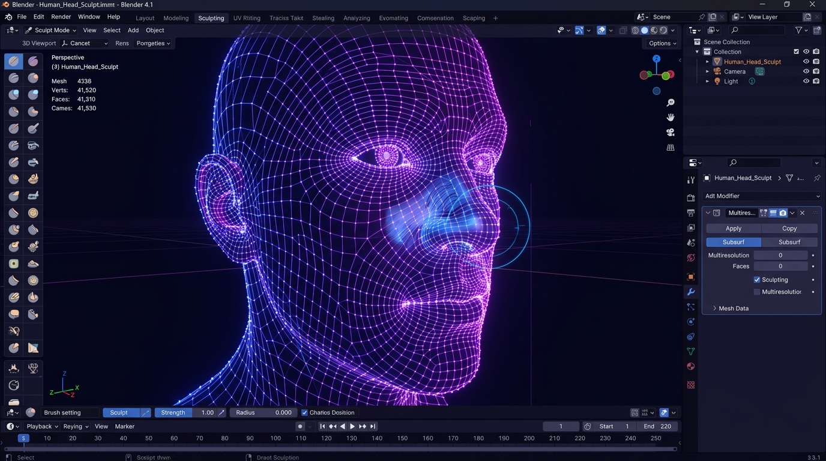826x461 pixels.
Task: Open the Modifiers properties tab (blue wrench)
Action: tap(691, 292)
